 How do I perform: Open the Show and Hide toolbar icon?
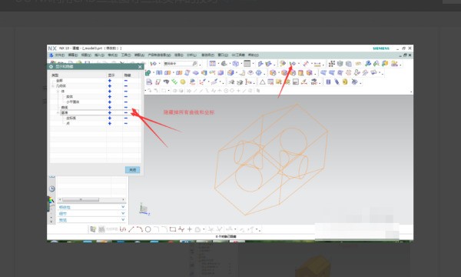(292, 64)
